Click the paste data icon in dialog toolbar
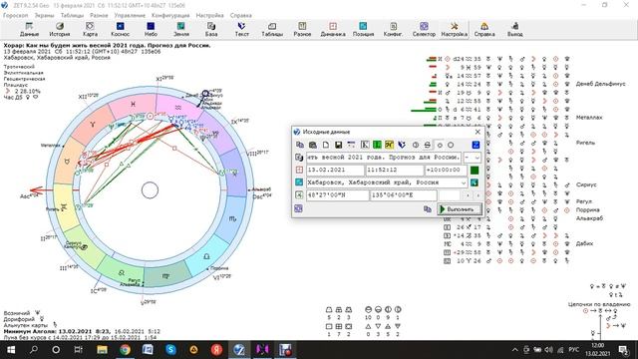 312,145
